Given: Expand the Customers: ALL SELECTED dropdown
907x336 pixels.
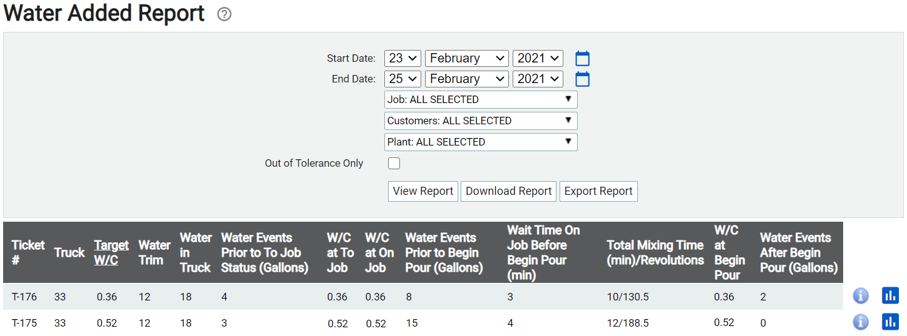Looking at the screenshot, I should (481, 121).
